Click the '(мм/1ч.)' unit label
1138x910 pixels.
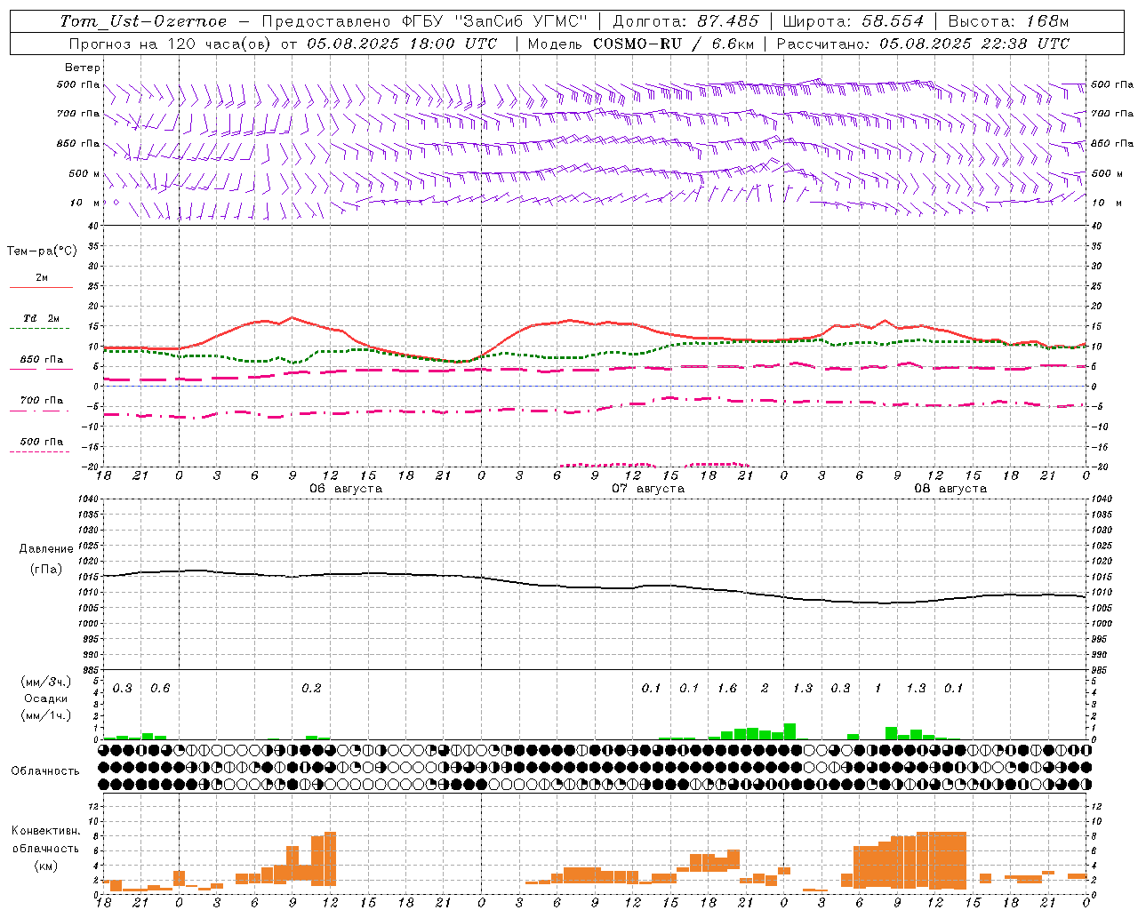[46, 715]
